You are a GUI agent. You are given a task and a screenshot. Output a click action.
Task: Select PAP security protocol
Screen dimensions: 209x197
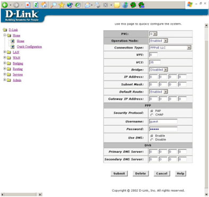point(152,111)
